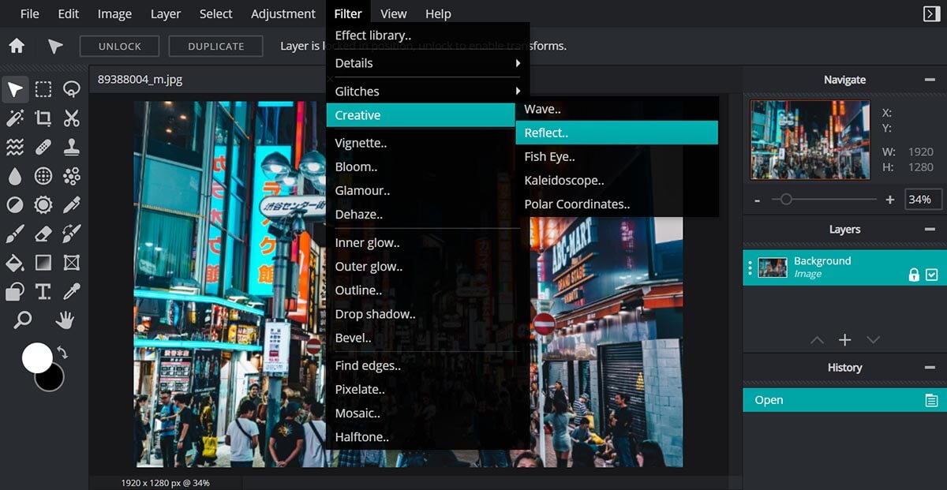947x490 pixels.
Task: Click the UNLOCK button
Action: pyautogui.click(x=119, y=46)
